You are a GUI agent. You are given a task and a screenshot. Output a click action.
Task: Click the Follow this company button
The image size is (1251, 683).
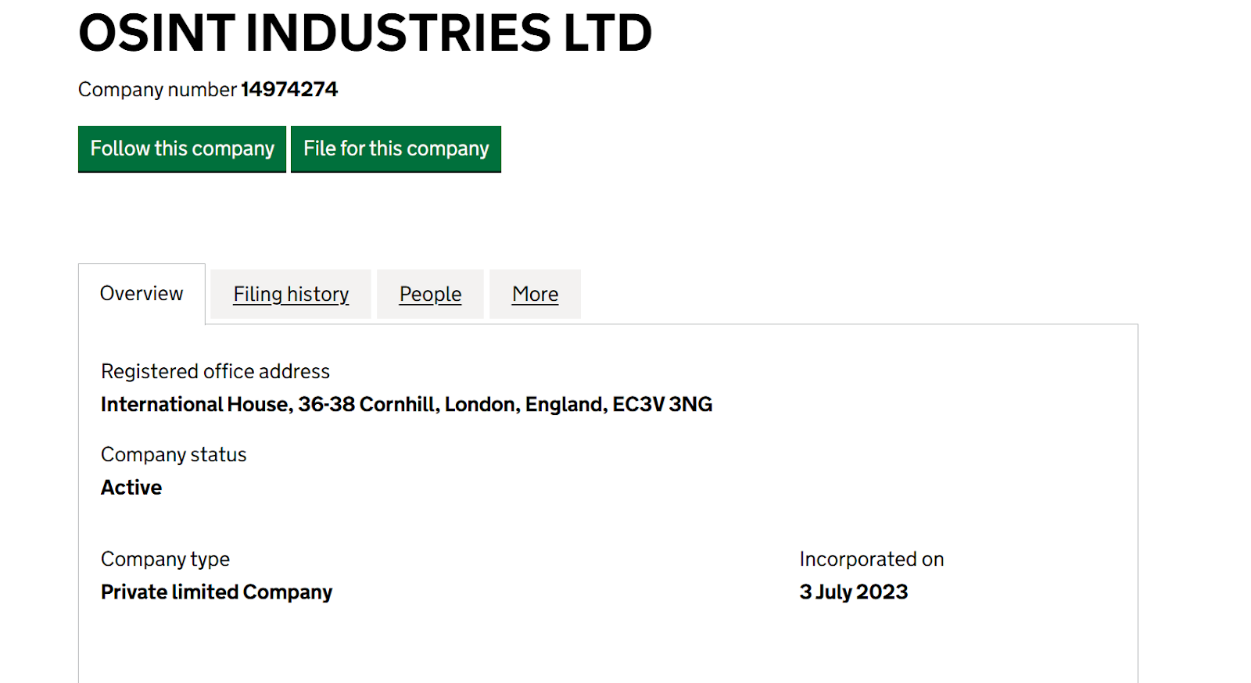(182, 148)
